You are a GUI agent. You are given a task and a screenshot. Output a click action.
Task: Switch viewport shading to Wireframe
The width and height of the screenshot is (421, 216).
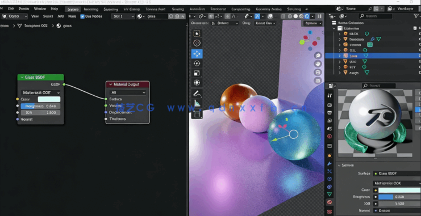pyautogui.click(x=290, y=16)
